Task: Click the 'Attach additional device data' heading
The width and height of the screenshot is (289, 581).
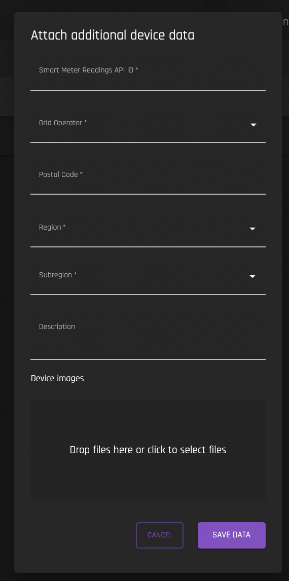Action: 112,35
